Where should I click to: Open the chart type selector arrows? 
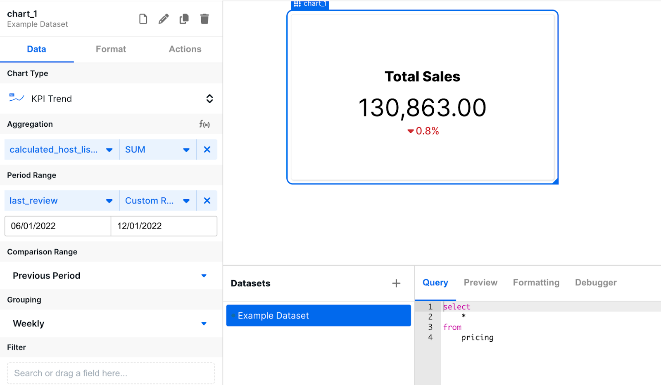tap(209, 99)
